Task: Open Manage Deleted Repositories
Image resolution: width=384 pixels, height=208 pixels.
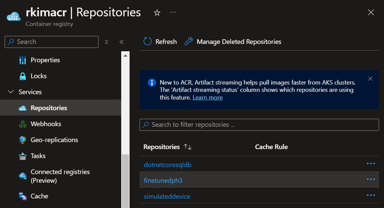Action: 233,42
